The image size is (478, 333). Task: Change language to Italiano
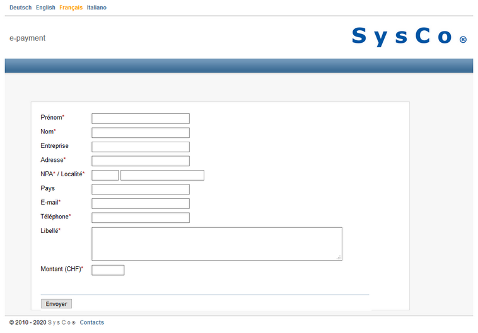[x=96, y=8]
